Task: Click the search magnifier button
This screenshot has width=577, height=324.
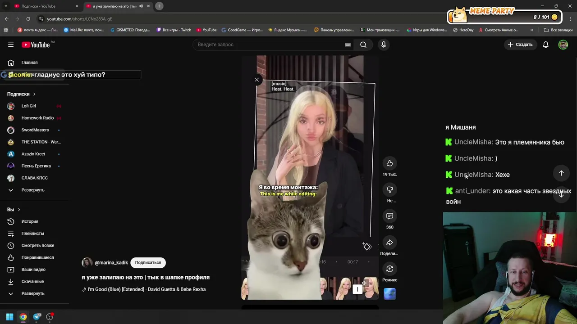Action: (363, 45)
